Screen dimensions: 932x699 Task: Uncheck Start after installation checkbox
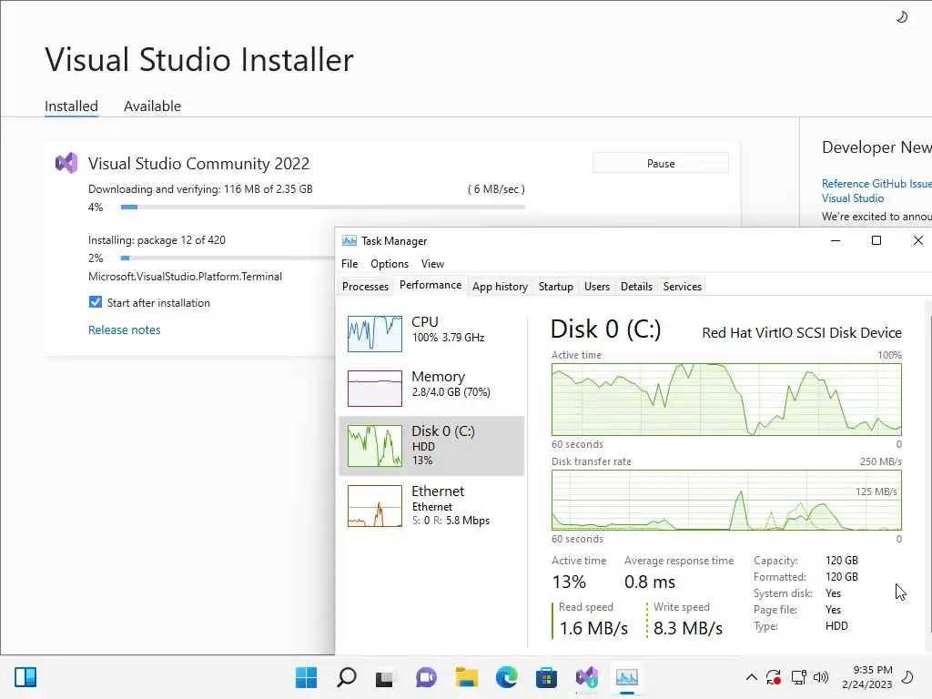click(95, 302)
